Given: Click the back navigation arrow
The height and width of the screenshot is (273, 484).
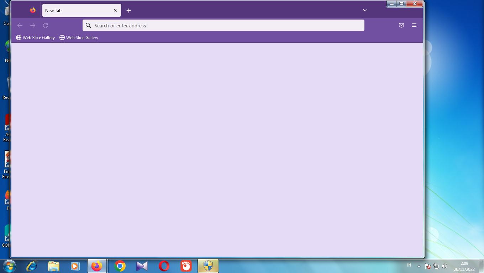Looking at the screenshot, I should pos(20,26).
